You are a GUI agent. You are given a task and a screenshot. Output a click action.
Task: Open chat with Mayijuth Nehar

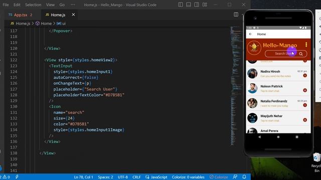coord(278,118)
